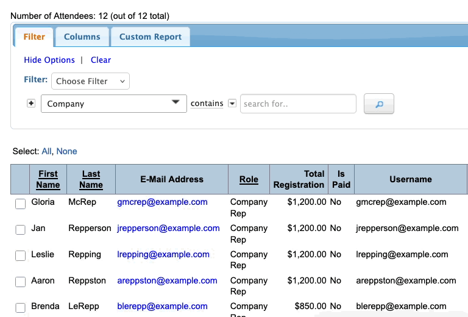Click the Hide Options link
Screen dimensions: 468x317
[49, 60]
